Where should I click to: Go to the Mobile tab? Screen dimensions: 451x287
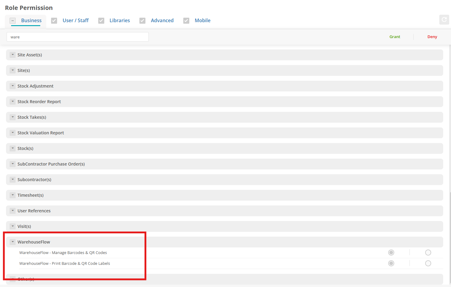pos(203,20)
